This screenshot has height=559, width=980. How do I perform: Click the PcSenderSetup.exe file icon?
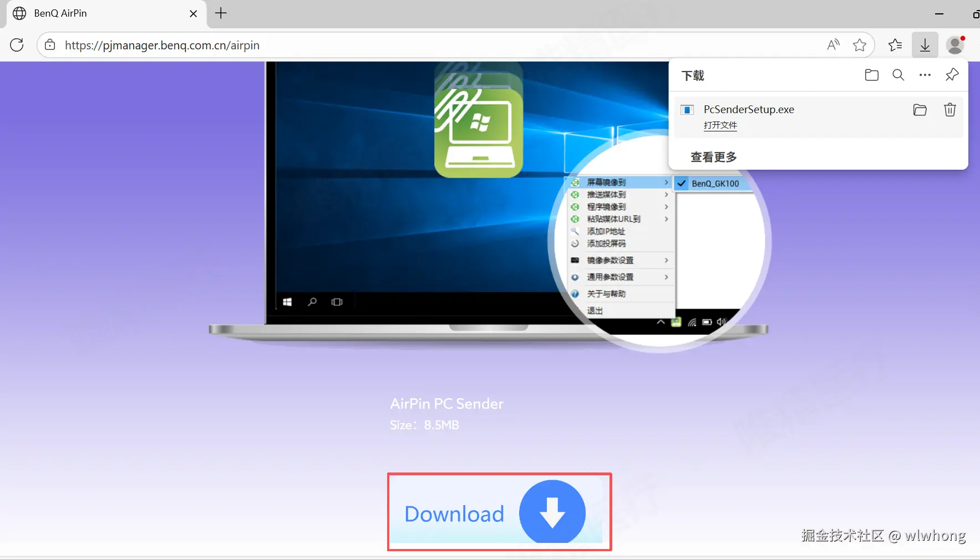pyautogui.click(x=687, y=110)
